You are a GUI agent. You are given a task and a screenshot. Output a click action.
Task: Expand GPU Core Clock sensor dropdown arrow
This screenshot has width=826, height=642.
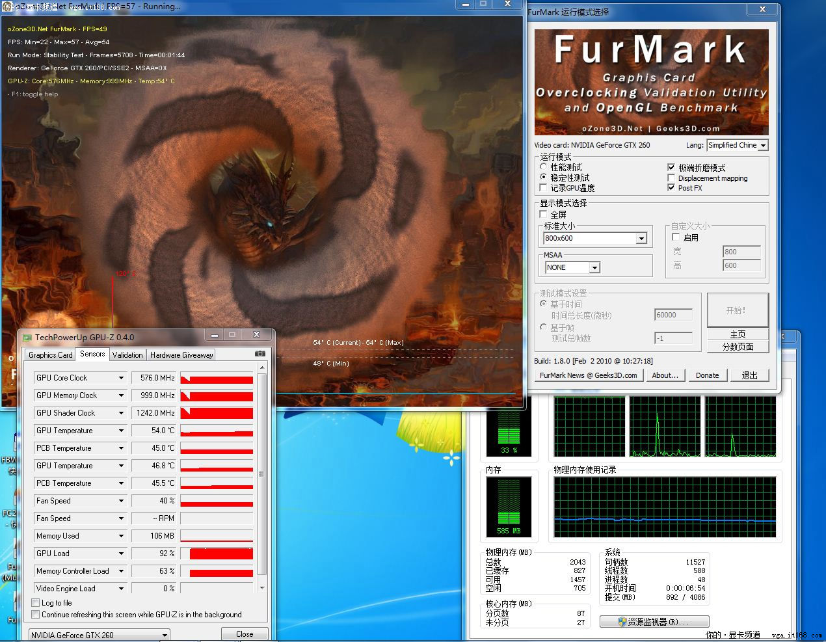coord(121,378)
